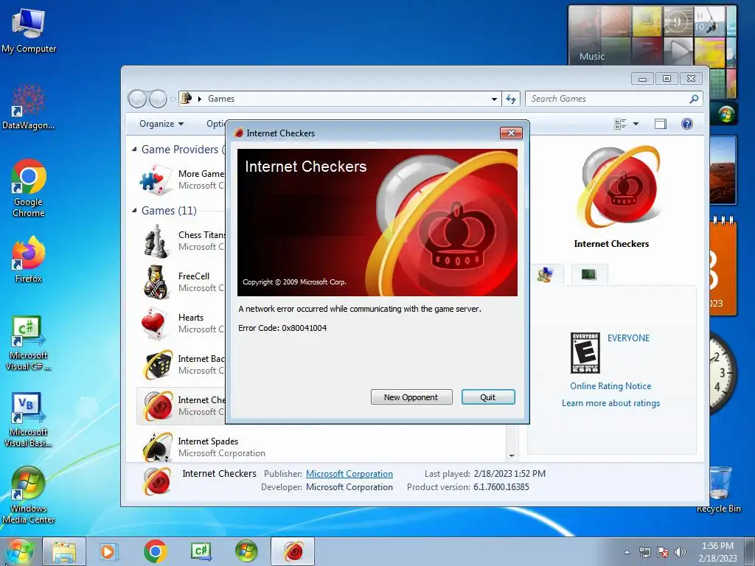Viewport: 755px width, 566px height.
Task: Click the Back navigation button
Action: point(137,99)
